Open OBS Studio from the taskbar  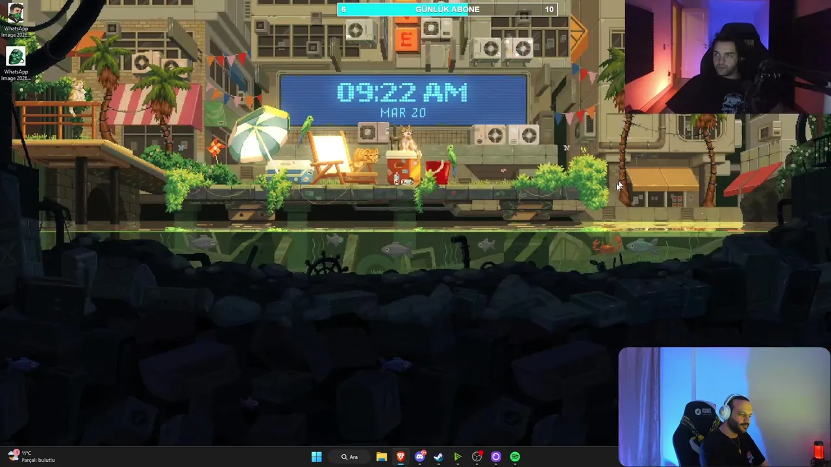click(x=477, y=457)
